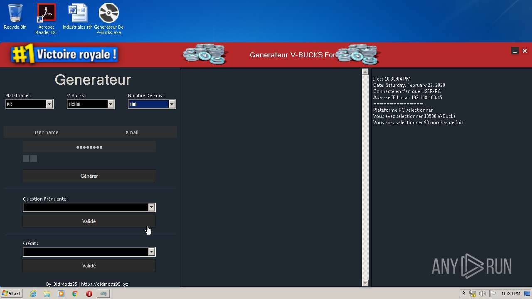Open the media player taskbar icon

61,294
